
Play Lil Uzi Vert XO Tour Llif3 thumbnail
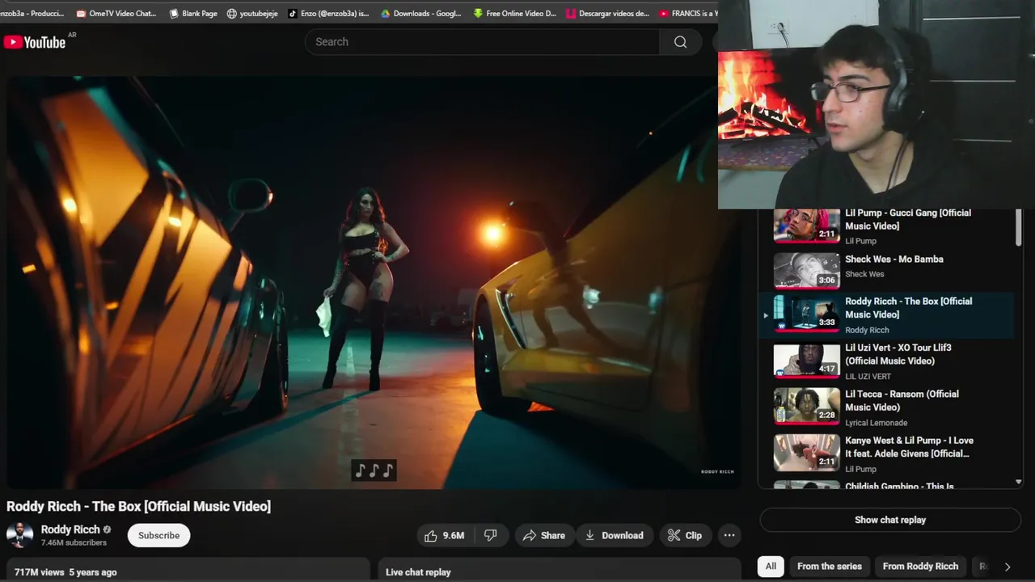(x=807, y=360)
